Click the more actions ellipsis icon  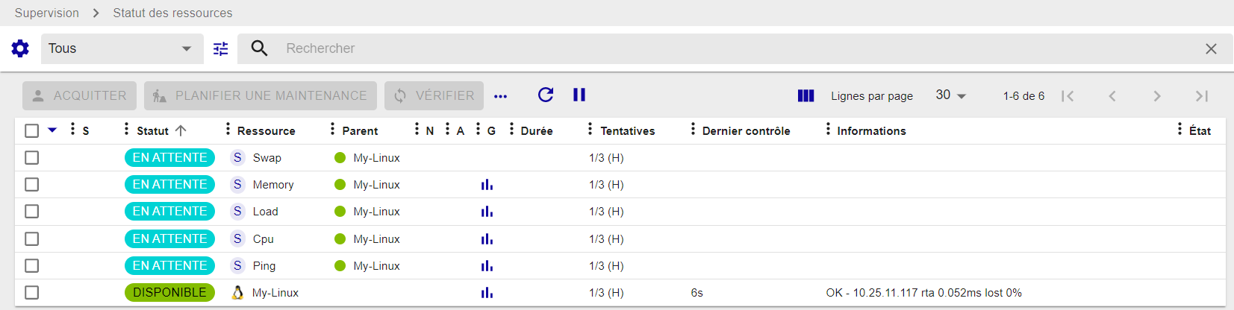click(x=500, y=95)
